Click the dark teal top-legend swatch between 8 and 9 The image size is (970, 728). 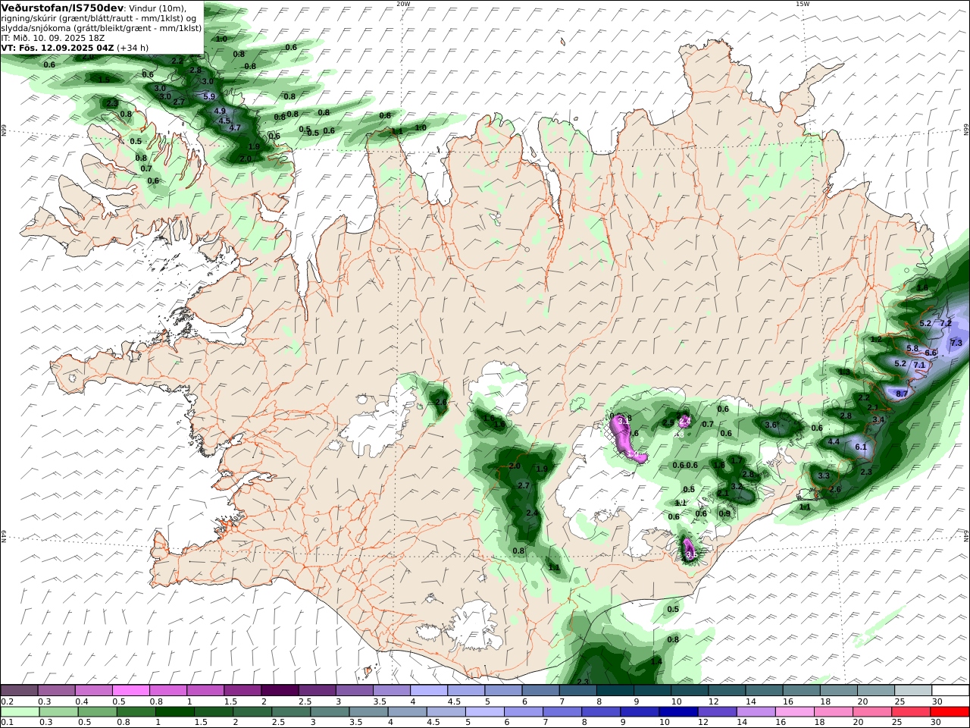tap(615, 690)
